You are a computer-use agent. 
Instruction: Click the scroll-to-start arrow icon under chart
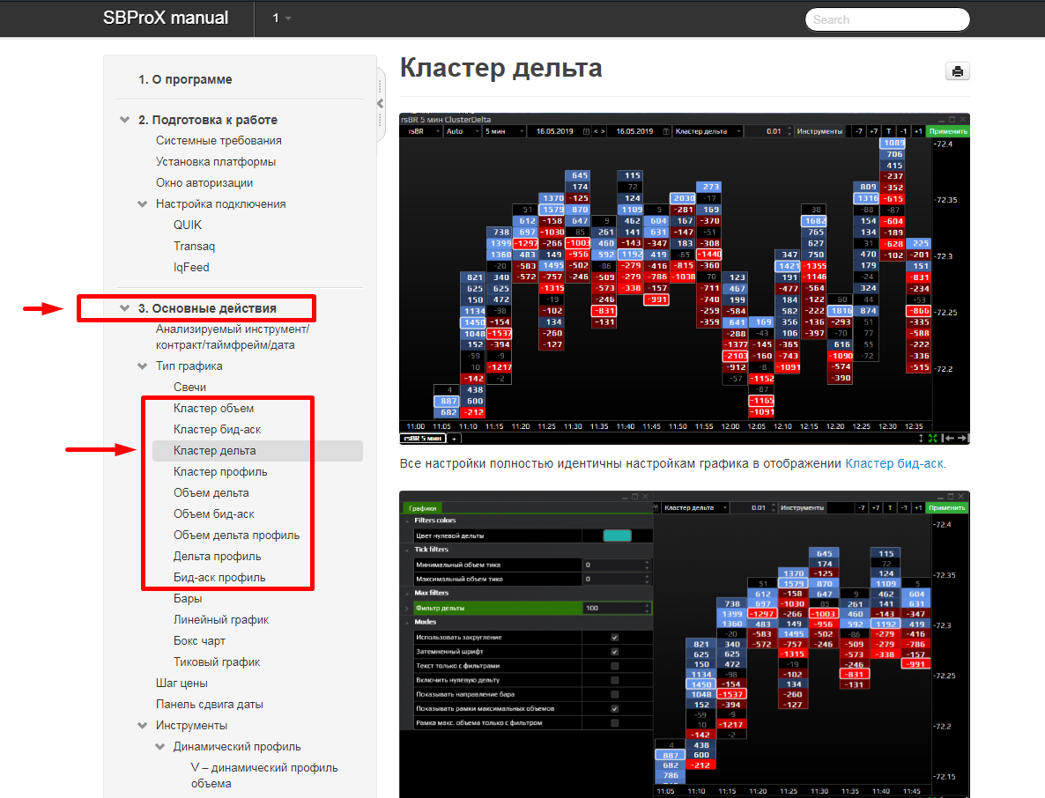coord(947,438)
